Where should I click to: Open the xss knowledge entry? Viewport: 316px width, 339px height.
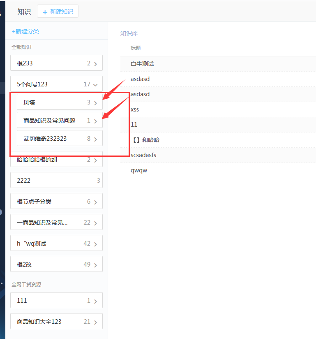coord(135,109)
